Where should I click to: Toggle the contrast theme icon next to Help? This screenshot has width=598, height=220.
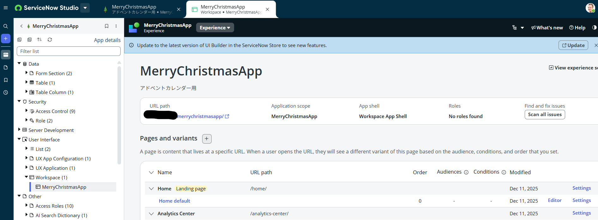(x=594, y=28)
